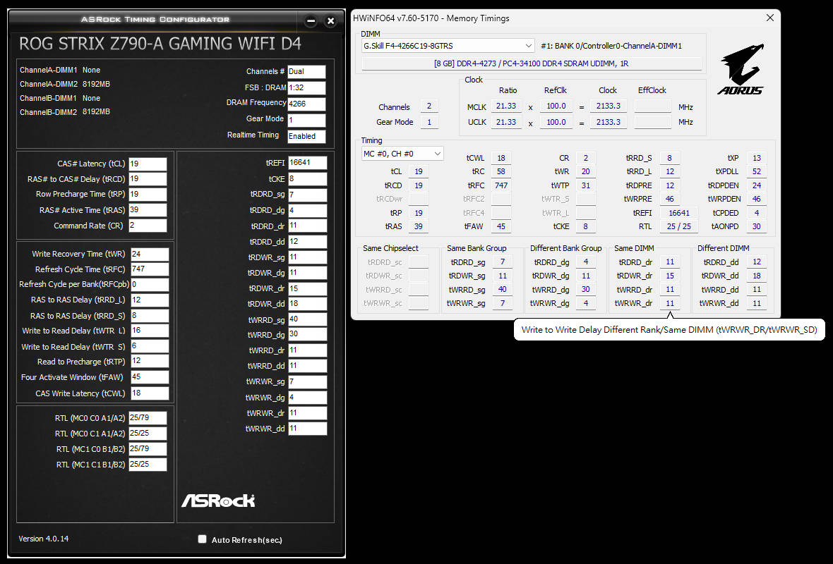Click the AORUS logo in HWiNFO64

(742, 70)
